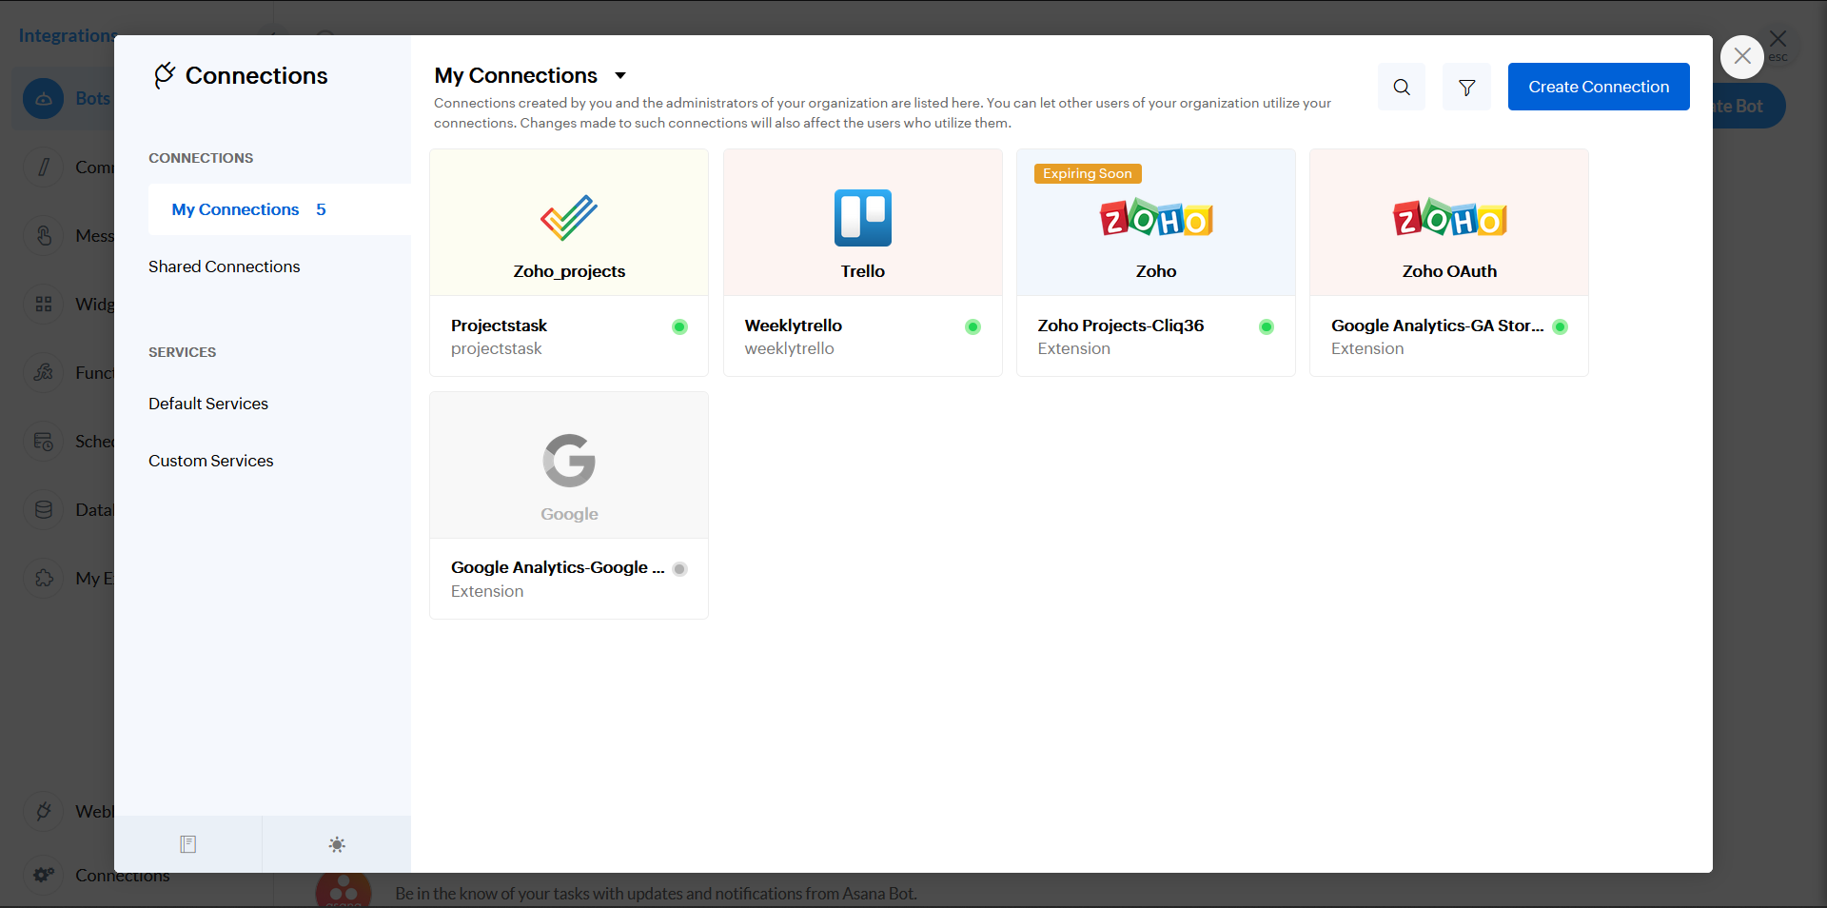Click the Functions icon in the background sidebar

[x=44, y=373]
